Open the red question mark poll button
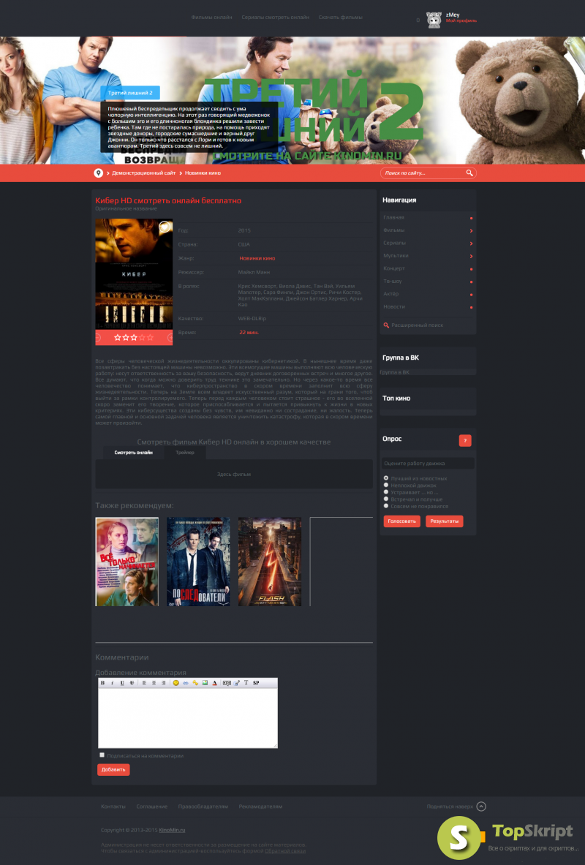 pos(464,440)
